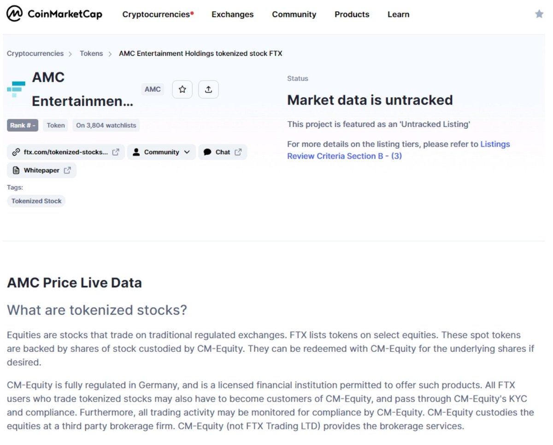Open the Products menu
553x445 pixels.
(x=352, y=14)
